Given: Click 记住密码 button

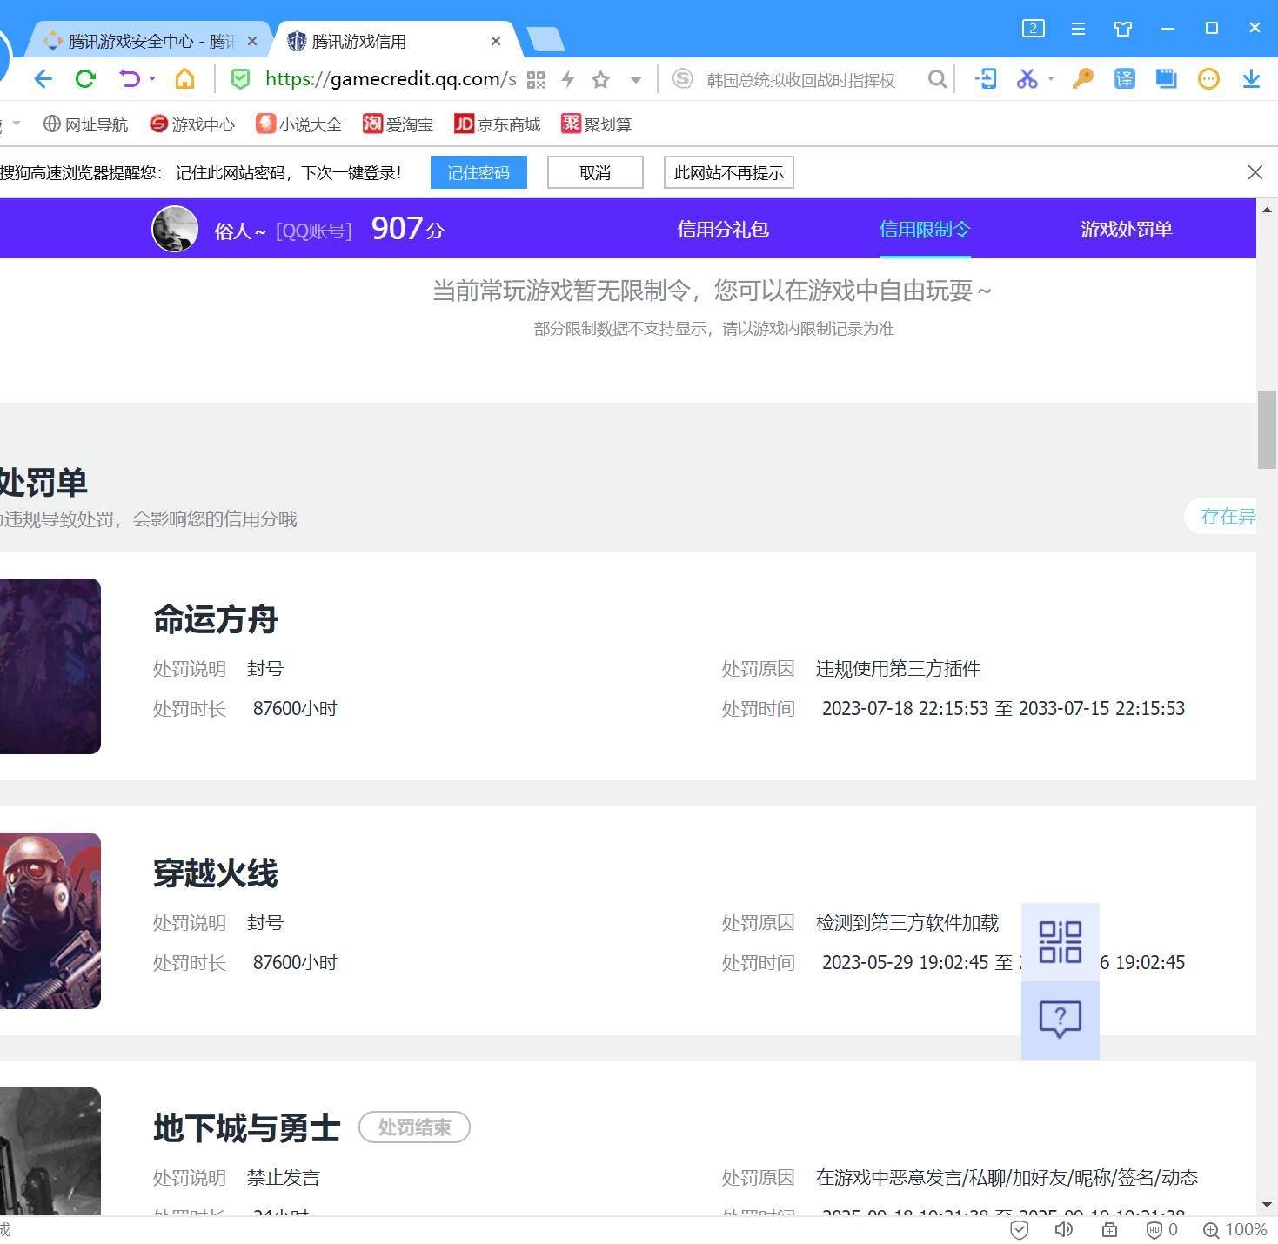Looking at the screenshot, I should pyautogui.click(x=478, y=172).
